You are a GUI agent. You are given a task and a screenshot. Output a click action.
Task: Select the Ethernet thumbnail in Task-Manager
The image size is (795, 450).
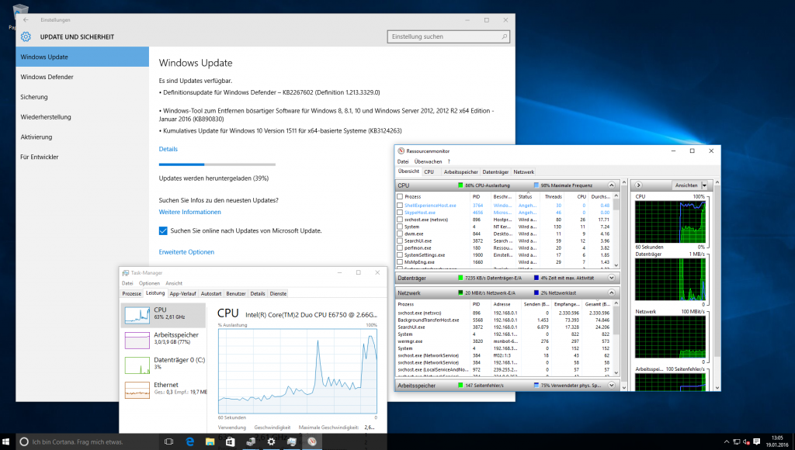tap(137, 390)
